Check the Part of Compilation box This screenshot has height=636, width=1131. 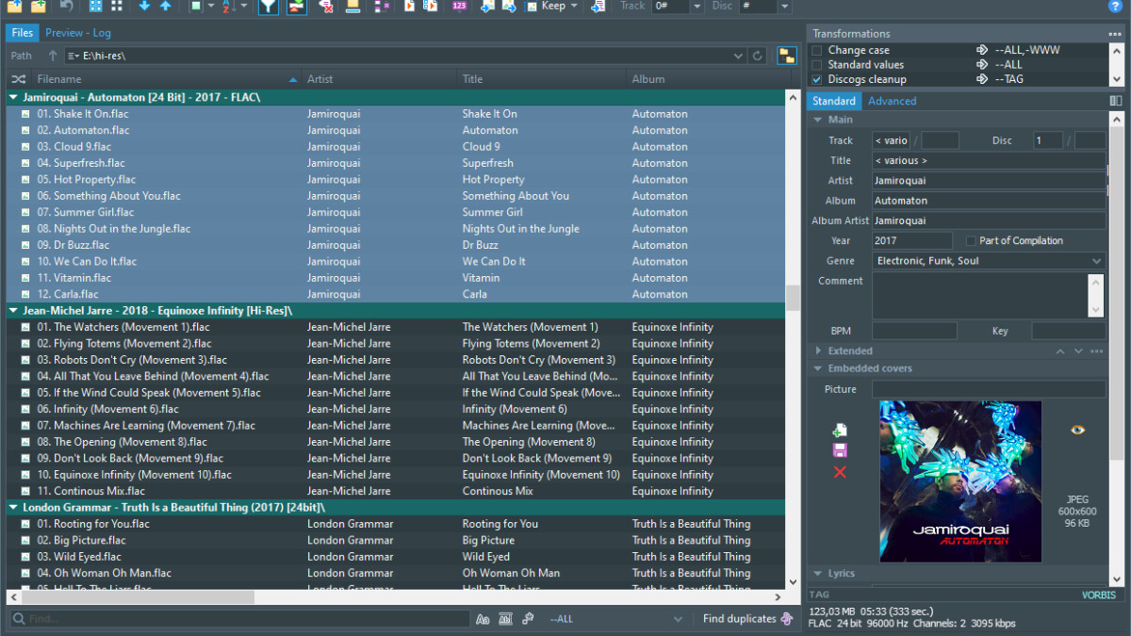click(971, 241)
